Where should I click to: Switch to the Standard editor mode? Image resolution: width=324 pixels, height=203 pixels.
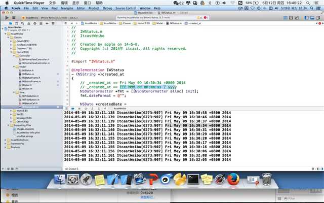pyautogui.click(x=286, y=18)
